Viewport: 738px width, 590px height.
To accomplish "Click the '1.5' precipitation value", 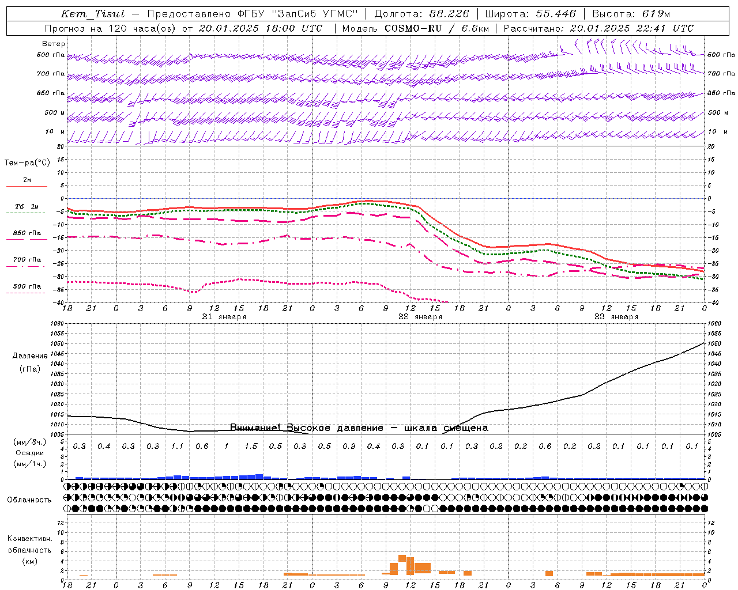I will click(251, 447).
